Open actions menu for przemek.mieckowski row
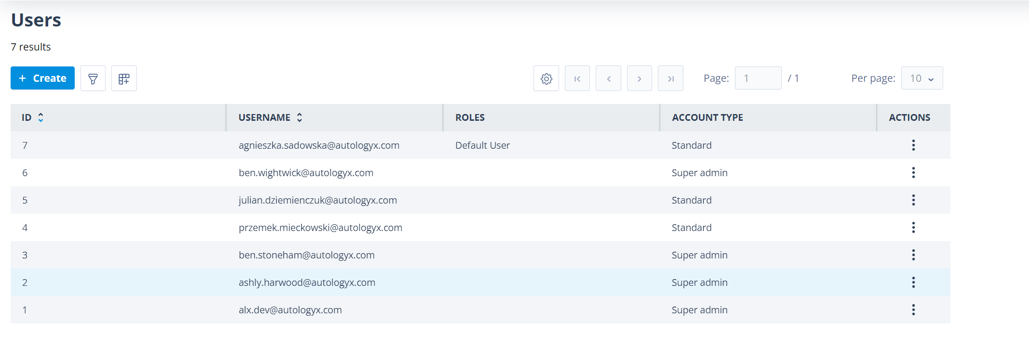The image size is (1029, 360). (913, 228)
